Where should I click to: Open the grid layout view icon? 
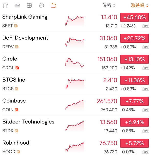(x=29, y=5)
